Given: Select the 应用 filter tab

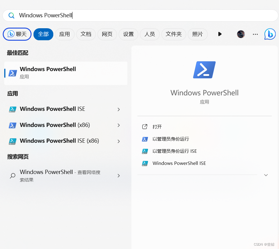Looking at the screenshot, I should click(x=64, y=34).
